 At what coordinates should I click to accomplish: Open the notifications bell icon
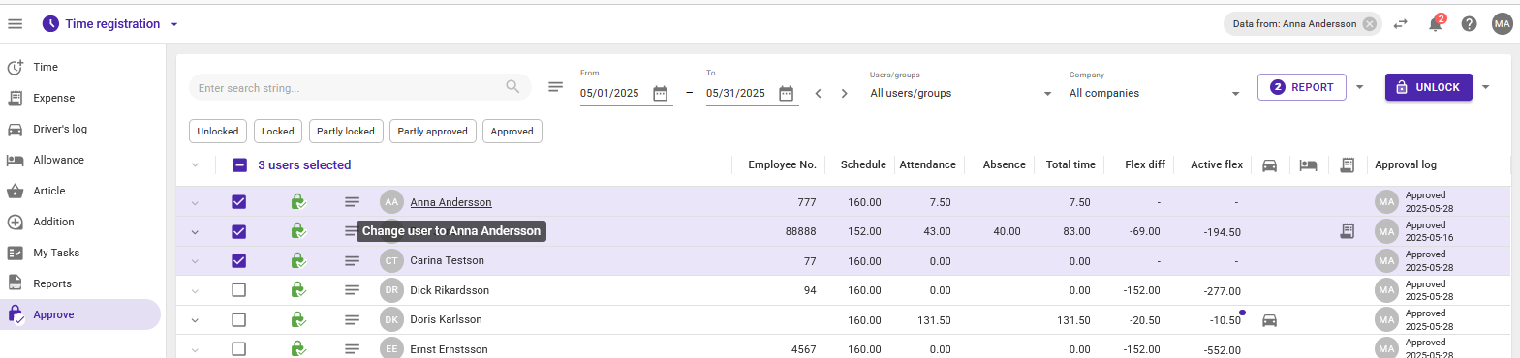pyautogui.click(x=1435, y=24)
